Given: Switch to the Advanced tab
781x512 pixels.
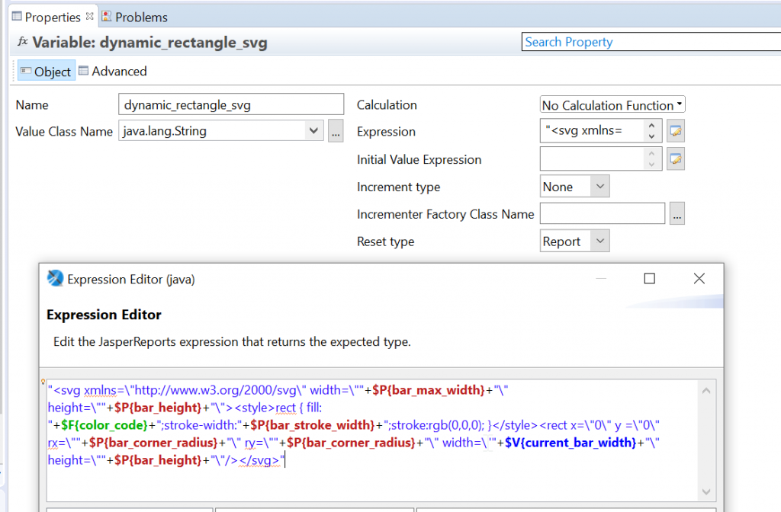Looking at the screenshot, I should (x=119, y=71).
